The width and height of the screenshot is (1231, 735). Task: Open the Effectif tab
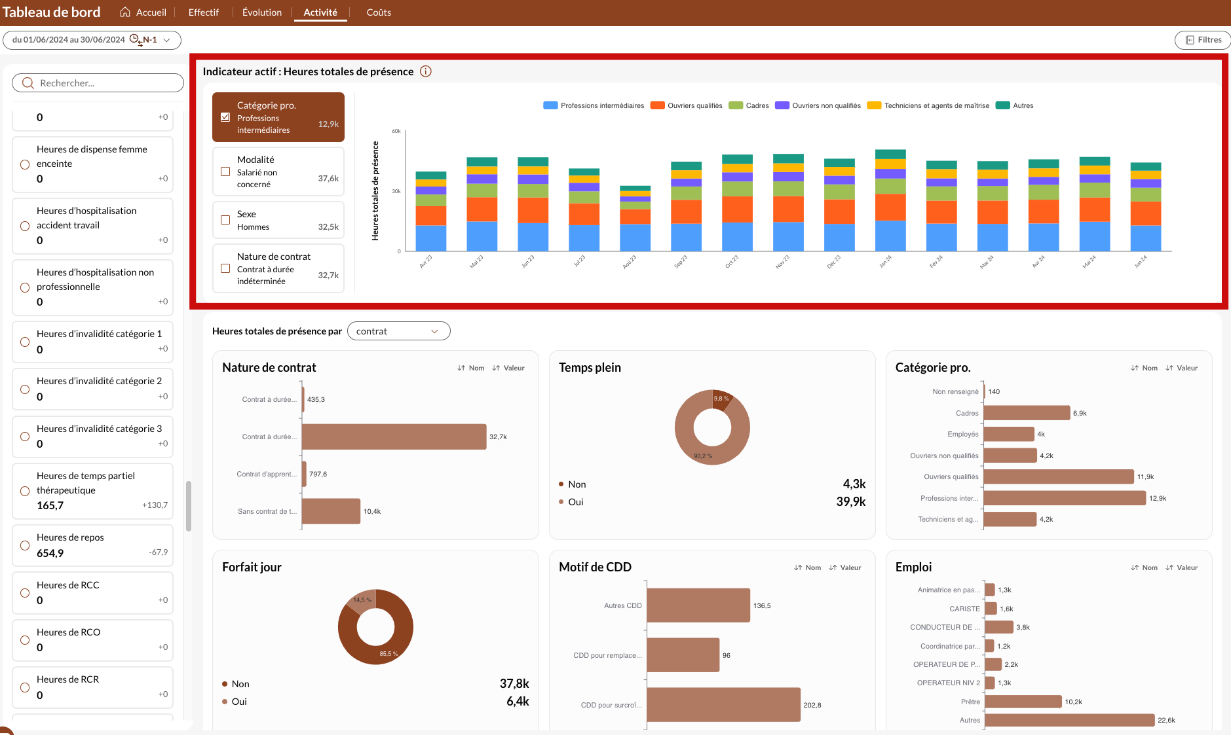(204, 12)
